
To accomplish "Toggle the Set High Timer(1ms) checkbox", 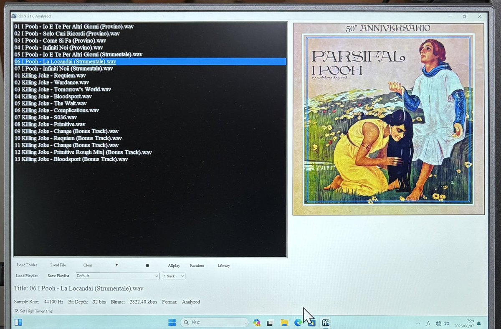I will tap(16, 311).
